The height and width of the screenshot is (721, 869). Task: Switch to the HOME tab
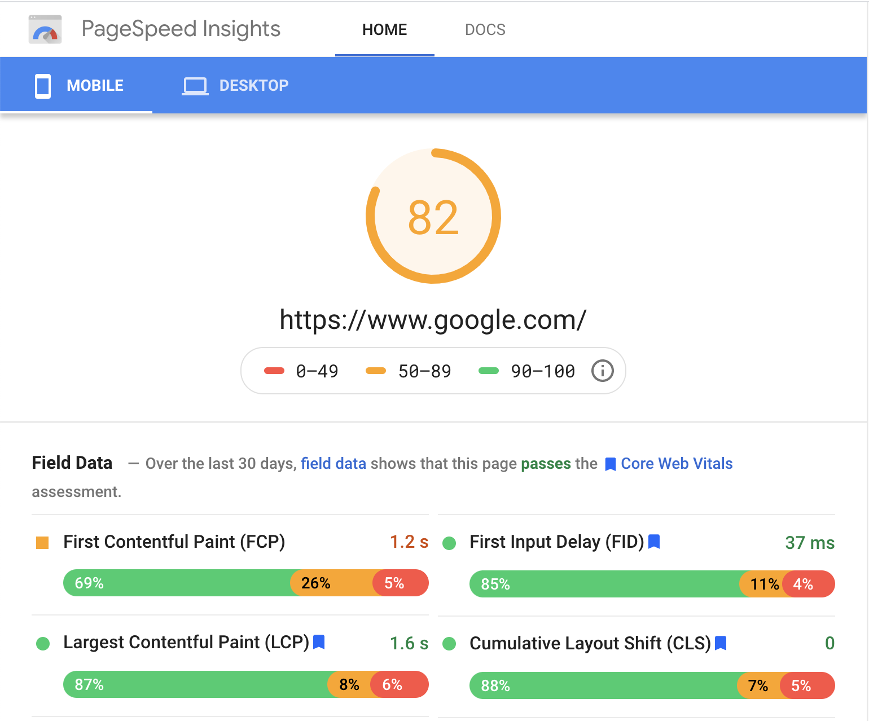coord(384,29)
